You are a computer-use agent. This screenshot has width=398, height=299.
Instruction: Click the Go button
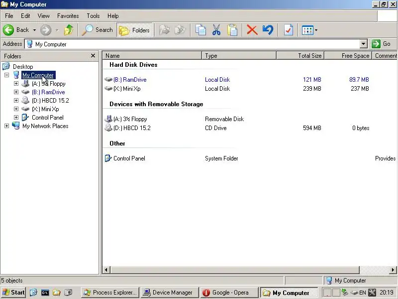point(382,44)
